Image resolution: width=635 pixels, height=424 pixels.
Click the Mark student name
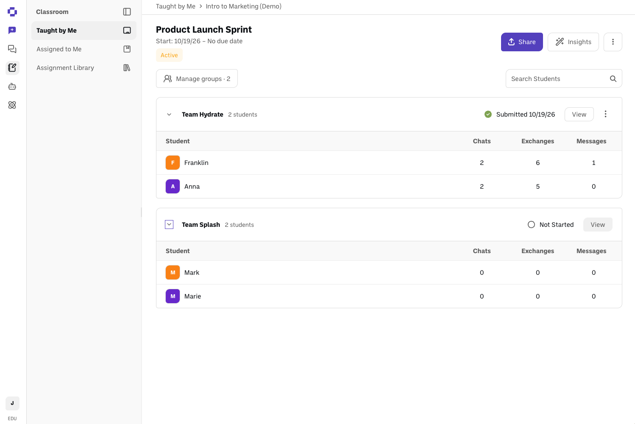click(x=192, y=273)
